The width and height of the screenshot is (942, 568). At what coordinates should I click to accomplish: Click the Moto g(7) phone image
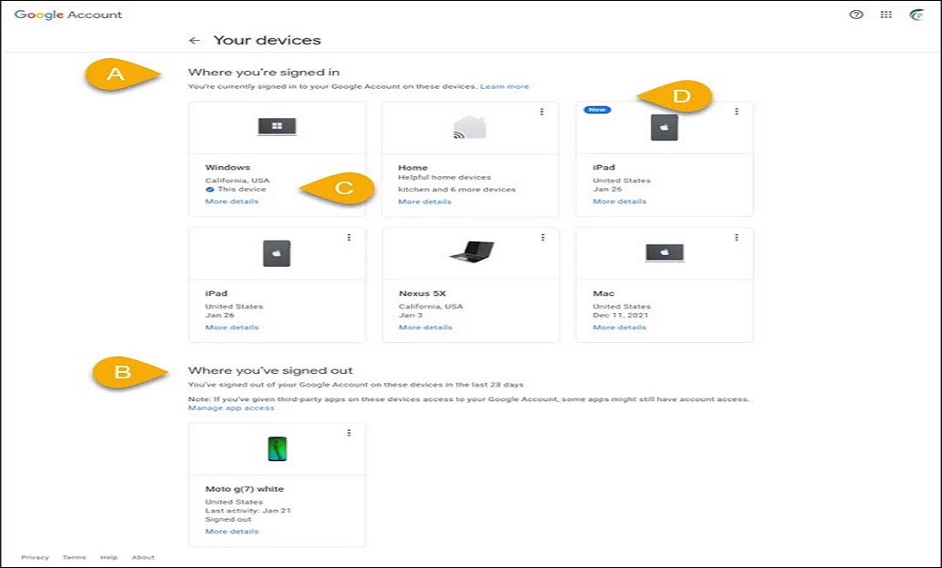pyautogui.click(x=277, y=448)
